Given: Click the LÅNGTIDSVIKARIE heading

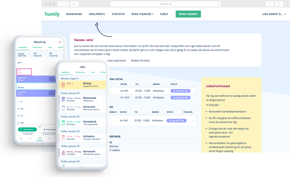Looking at the screenshot, I should [x=218, y=86].
